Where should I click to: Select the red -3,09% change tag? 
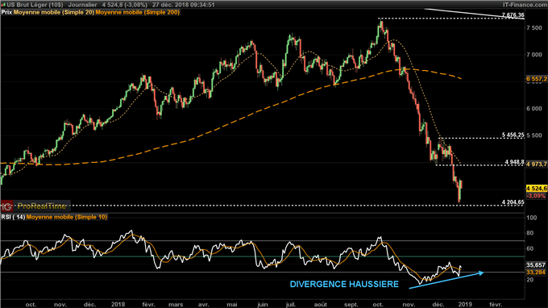coord(536,196)
